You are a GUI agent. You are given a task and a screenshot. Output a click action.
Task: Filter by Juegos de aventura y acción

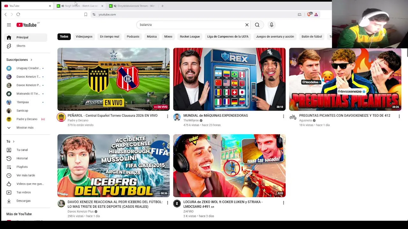click(275, 37)
